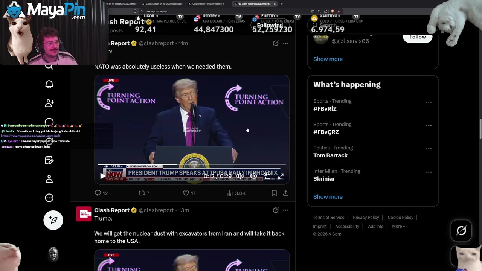Expand the footer More menu
The image size is (482, 271).
point(399,226)
